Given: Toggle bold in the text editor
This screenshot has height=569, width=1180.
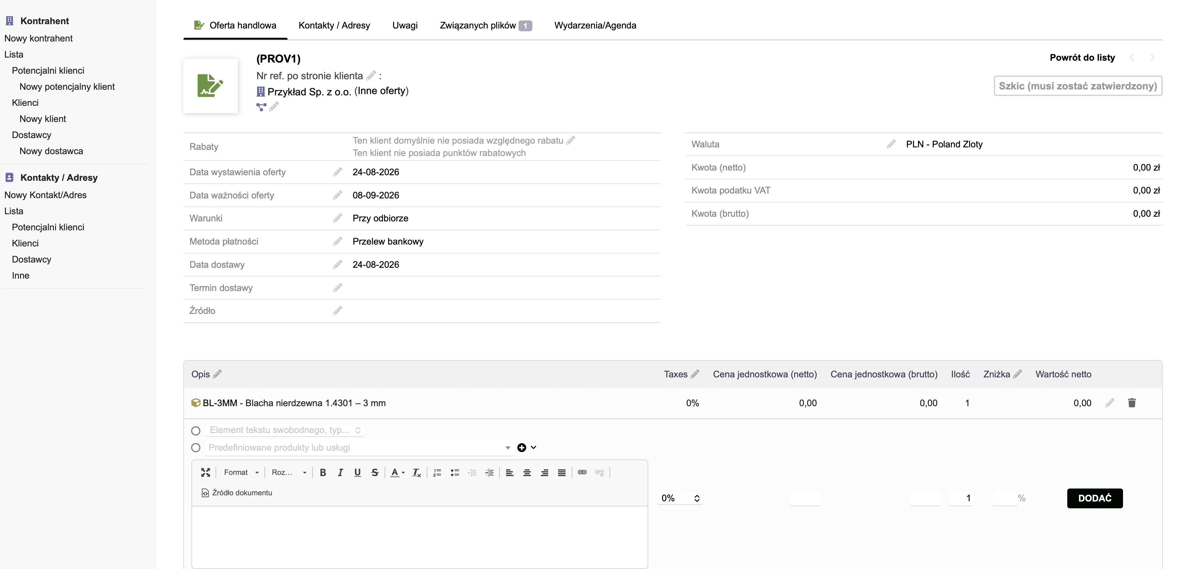Looking at the screenshot, I should tap(323, 472).
